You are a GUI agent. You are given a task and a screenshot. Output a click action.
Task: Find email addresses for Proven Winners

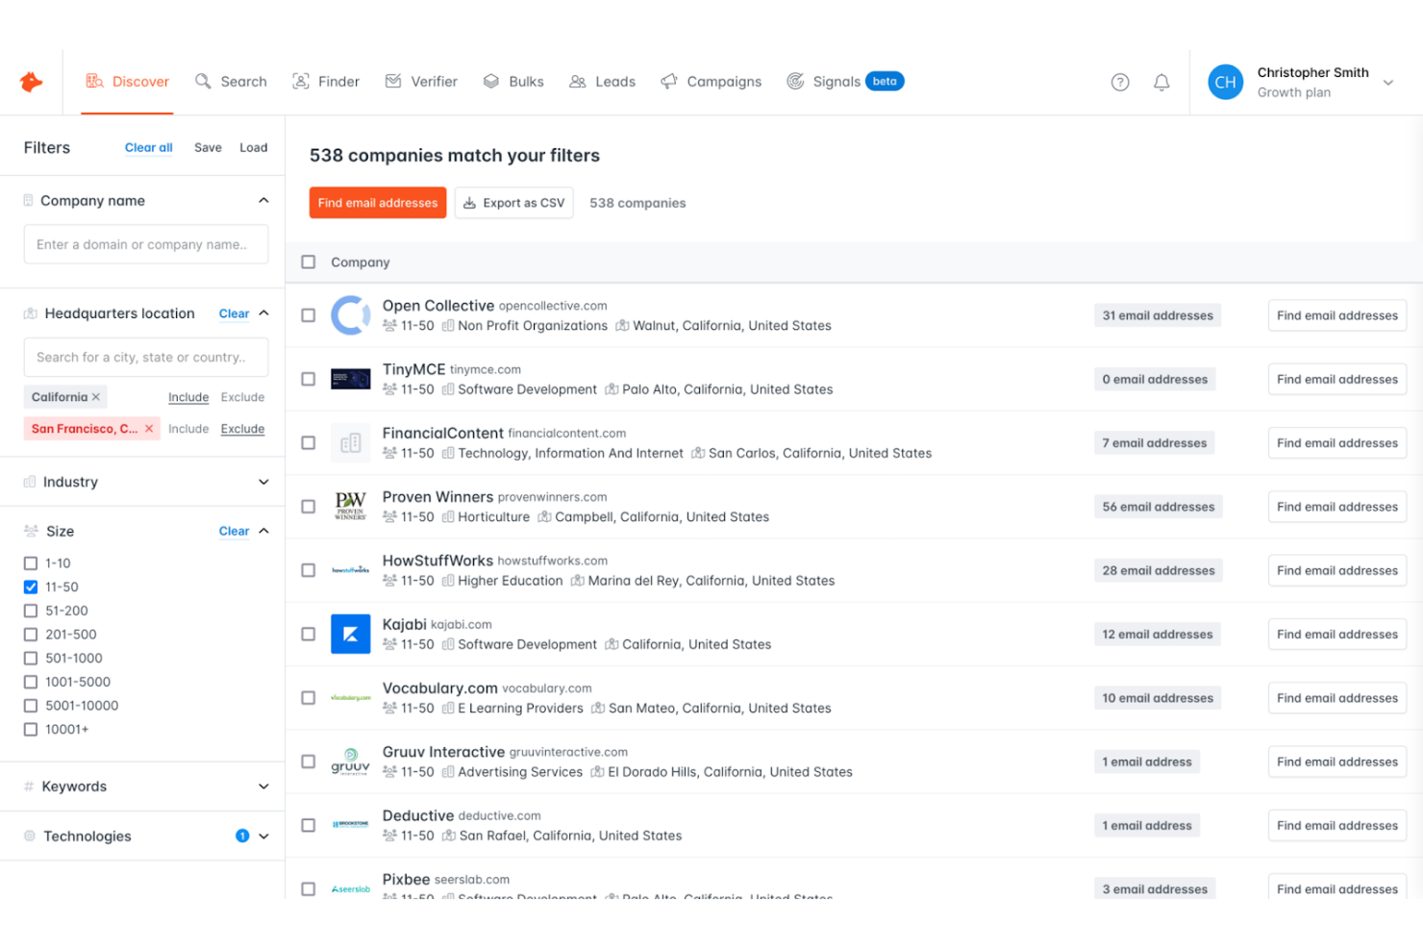coord(1337,507)
